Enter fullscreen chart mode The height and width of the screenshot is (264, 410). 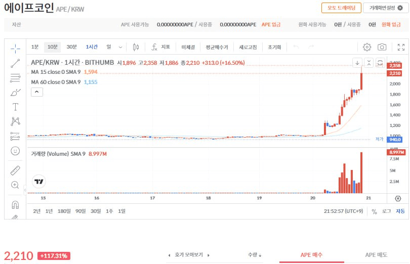coord(401,47)
